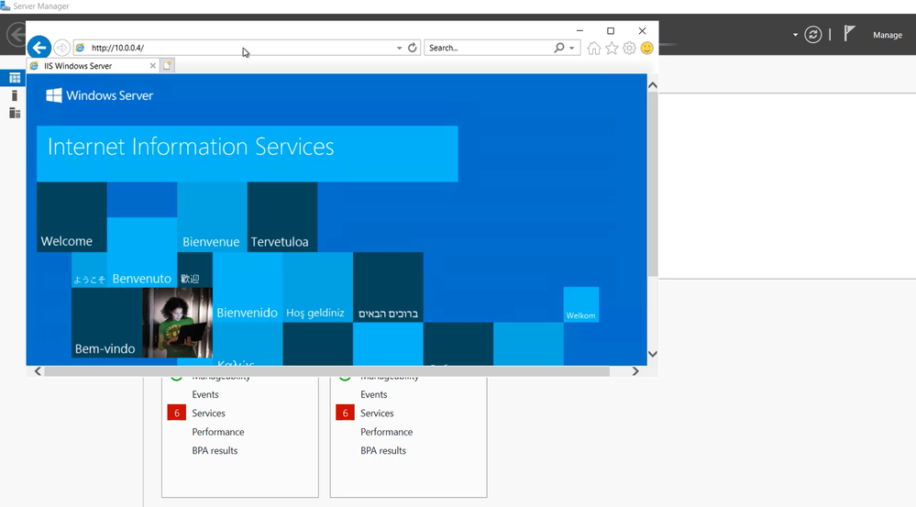Click the Welkom tile
Viewport: 916px width, 507px height.
point(581,304)
